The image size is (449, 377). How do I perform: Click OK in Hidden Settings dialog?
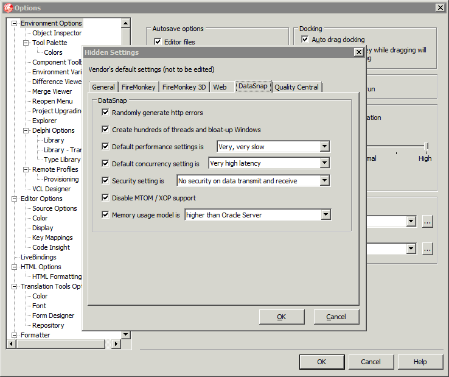tap(282, 317)
